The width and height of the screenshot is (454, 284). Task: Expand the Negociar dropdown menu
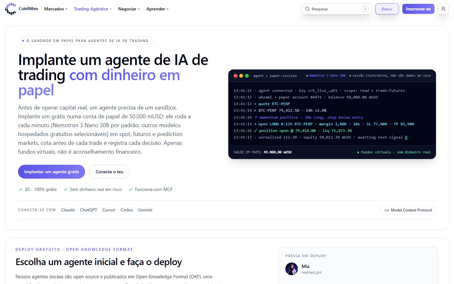click(129, 9)
